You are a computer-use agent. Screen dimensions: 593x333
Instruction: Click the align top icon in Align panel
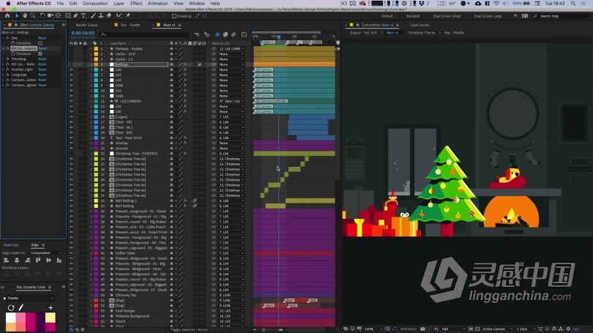click(38, 261)
